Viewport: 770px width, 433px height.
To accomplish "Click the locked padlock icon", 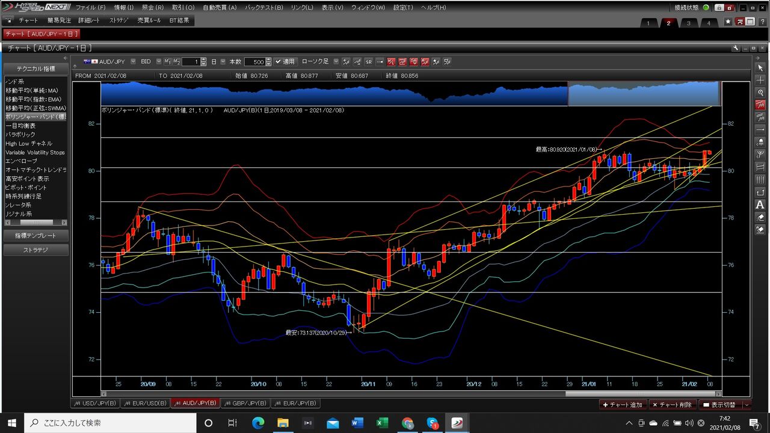I will [718, 8].
